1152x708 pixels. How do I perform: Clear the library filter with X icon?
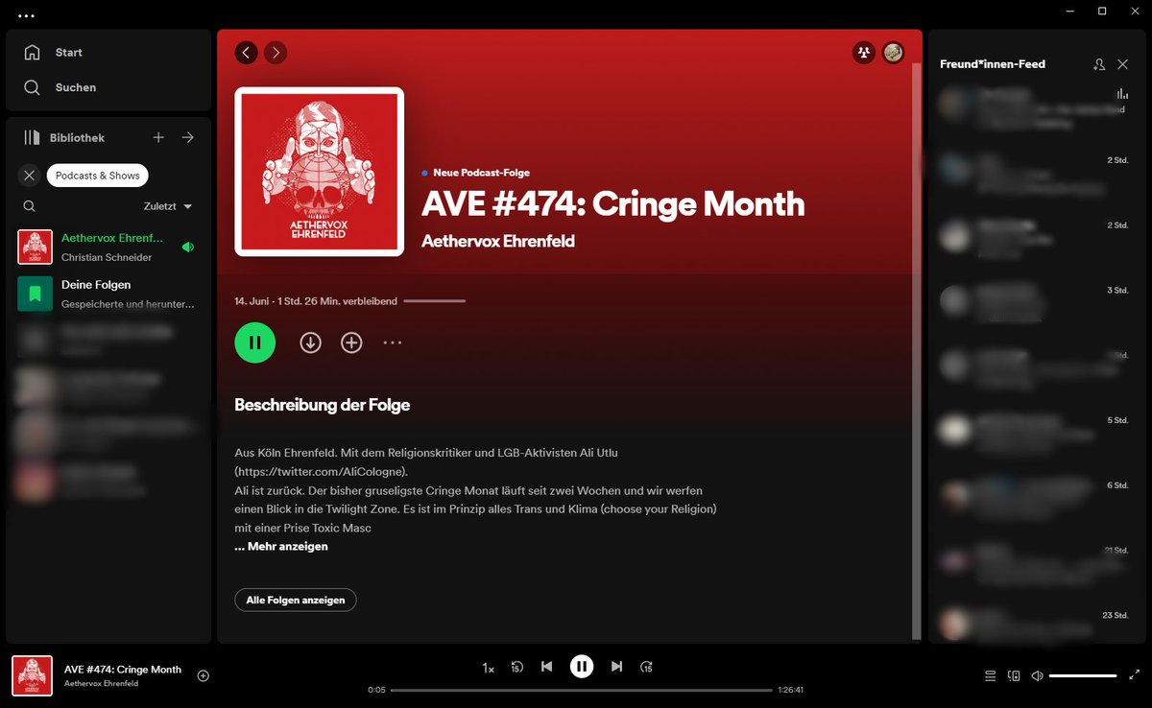coord(29,176)
